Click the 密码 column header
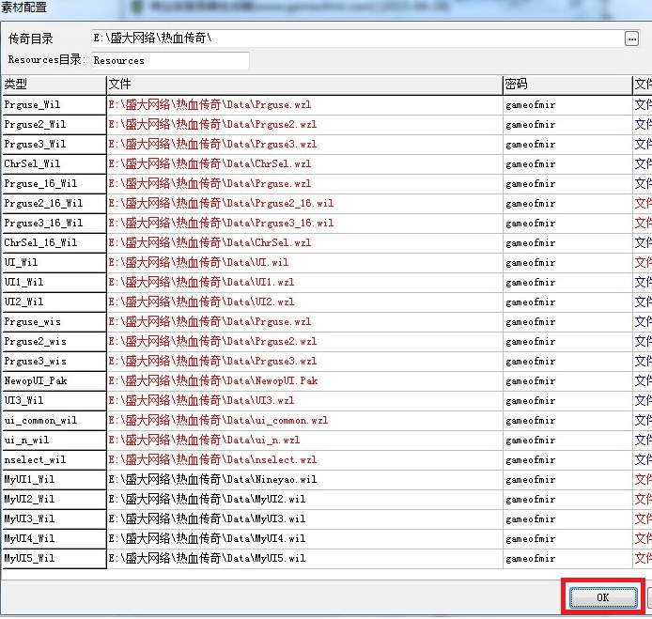652x619 pixels. pos(567,85)
